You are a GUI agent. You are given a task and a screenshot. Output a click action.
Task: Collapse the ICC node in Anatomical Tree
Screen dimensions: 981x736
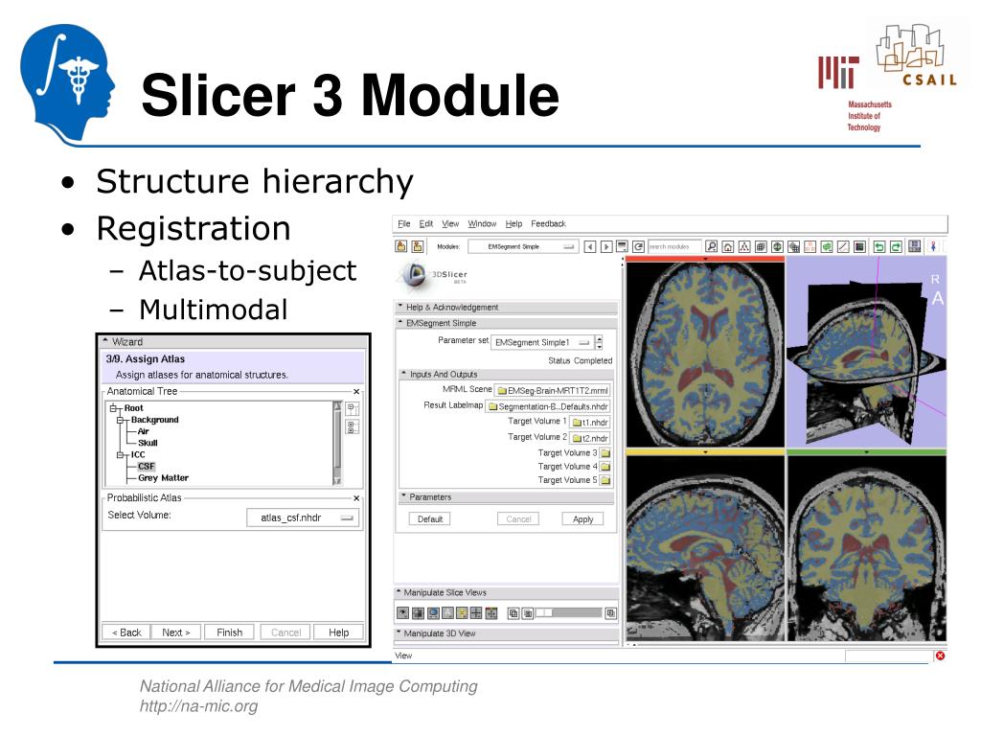[120, 455]
